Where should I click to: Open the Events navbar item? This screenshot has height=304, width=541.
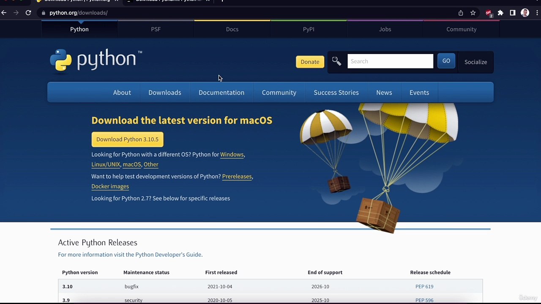[x=419, y=92]
